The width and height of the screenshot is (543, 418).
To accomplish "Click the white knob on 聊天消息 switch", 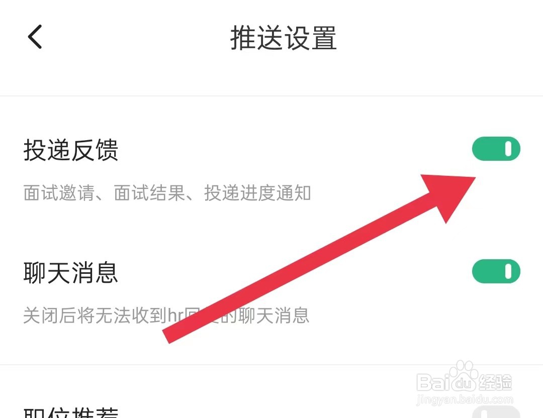I will (x=508, y=271).
